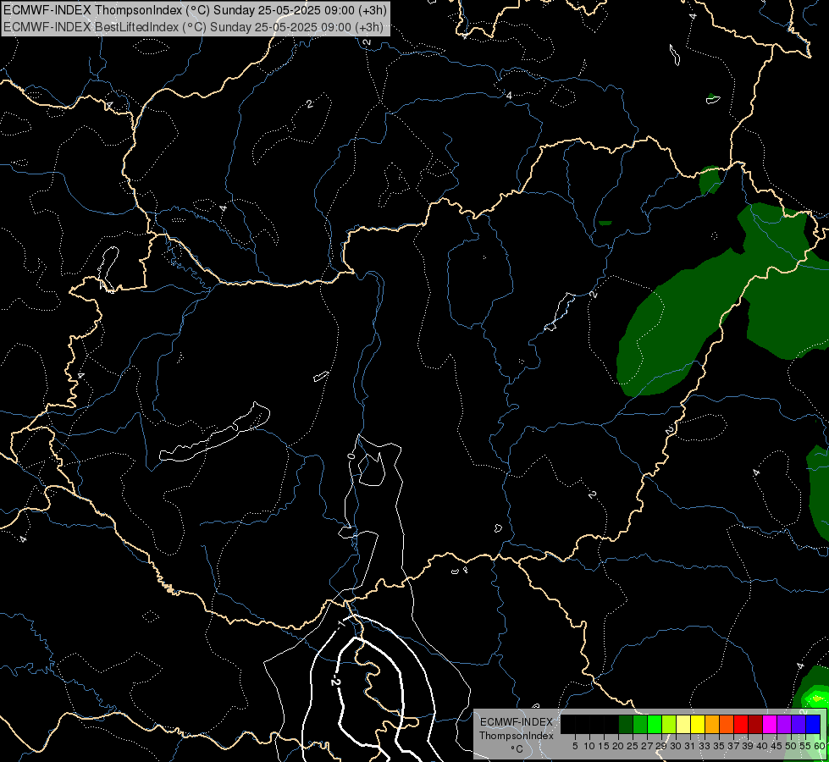Click the °C unit label in legend

click(x=517, y=748)
